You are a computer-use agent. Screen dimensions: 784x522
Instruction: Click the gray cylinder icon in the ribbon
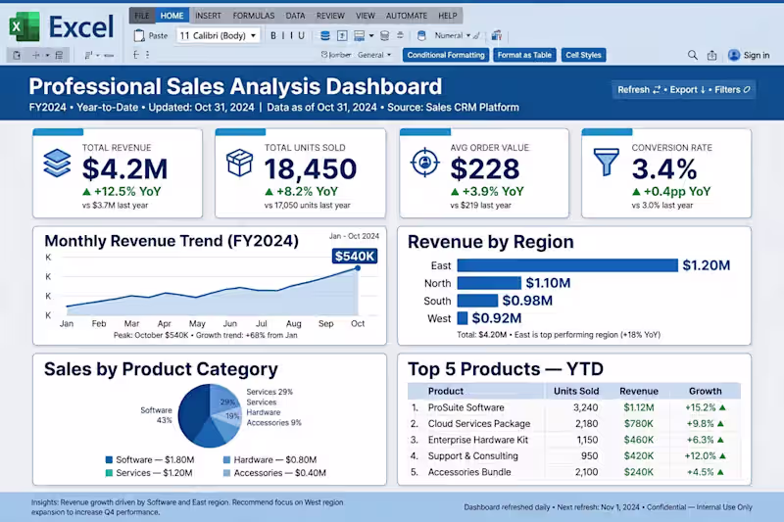[x=384, y=35]
